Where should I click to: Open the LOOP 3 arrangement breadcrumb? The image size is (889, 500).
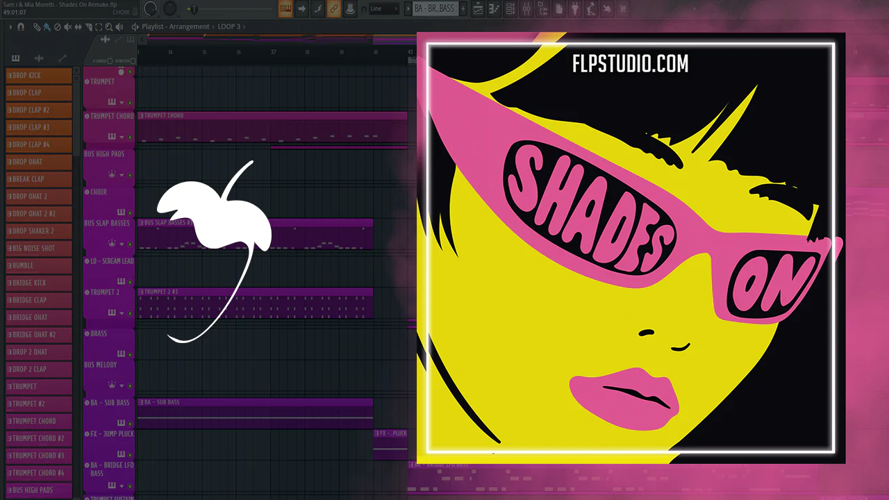coord(229,26)
